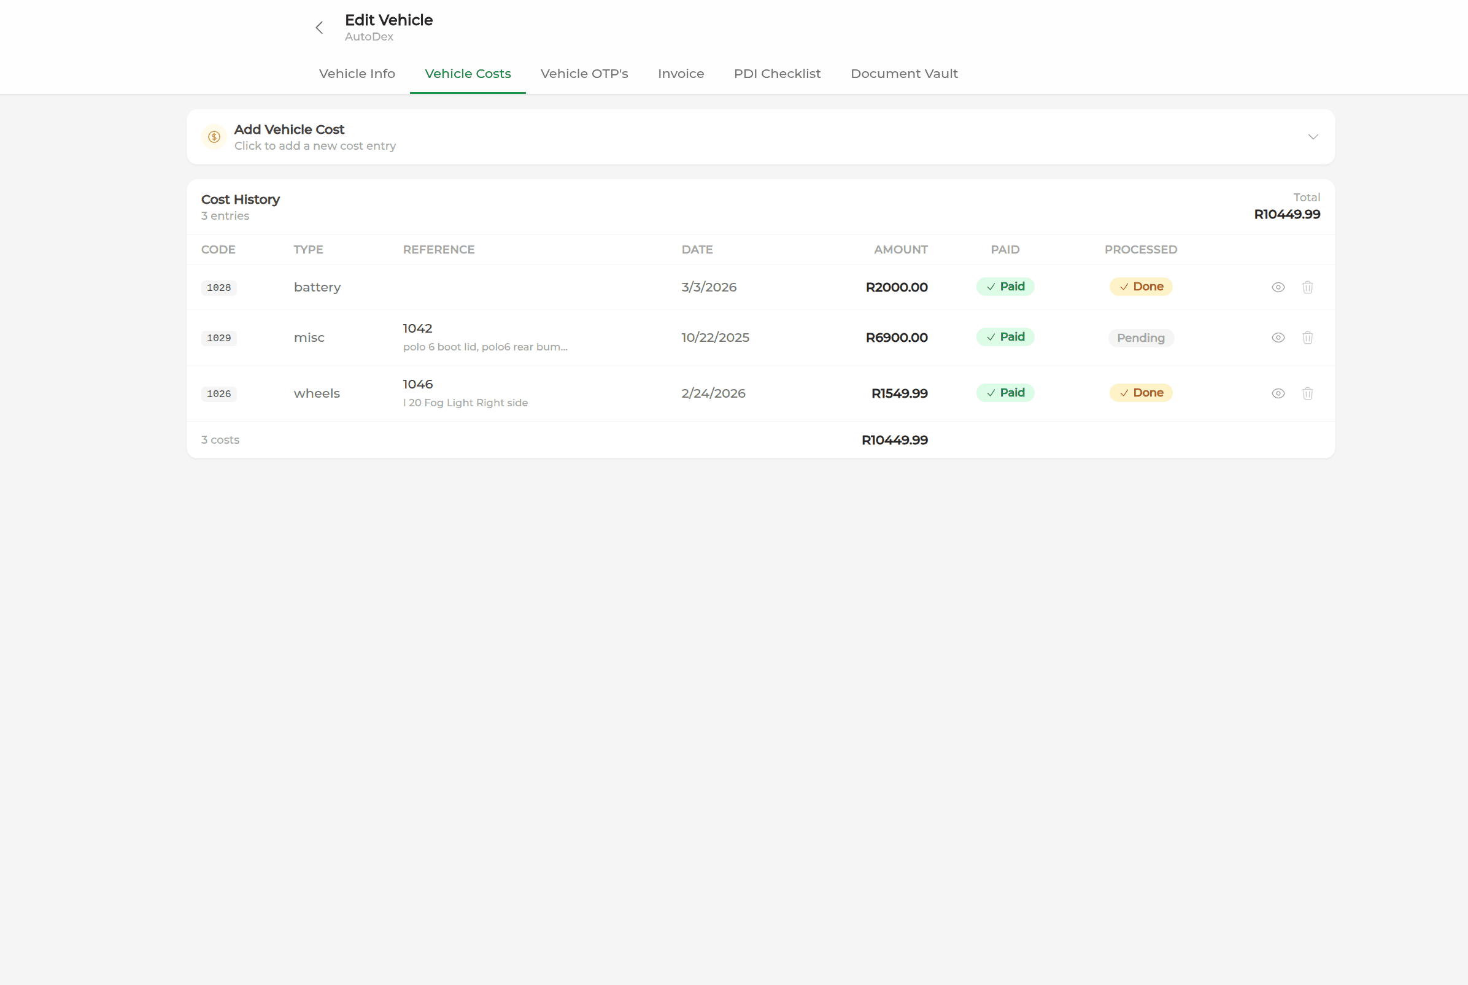Click the dollar coin icon beside Add Vehicle Cost
The image size is (1468, 985).
[x=213, y=137]
